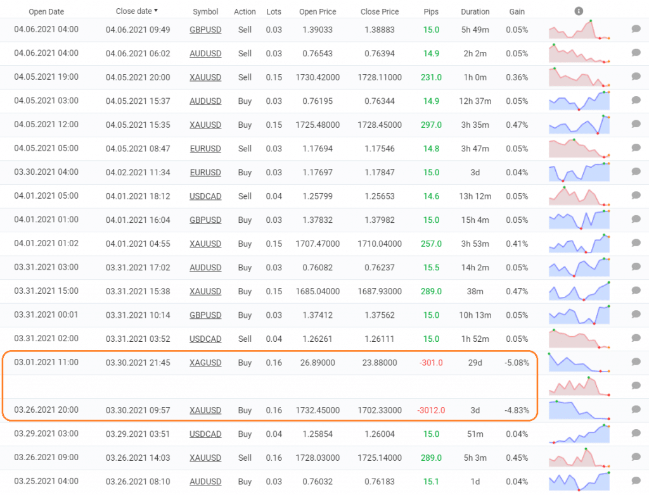Click comment bubble for the 297.0 pips trade
The image size is (649, 495).
click(636, 125)
